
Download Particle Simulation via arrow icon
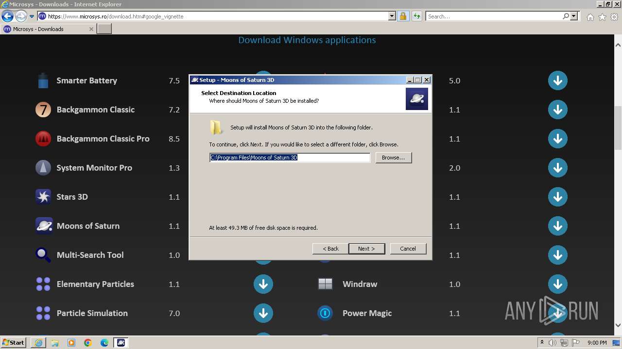[263, 313]
